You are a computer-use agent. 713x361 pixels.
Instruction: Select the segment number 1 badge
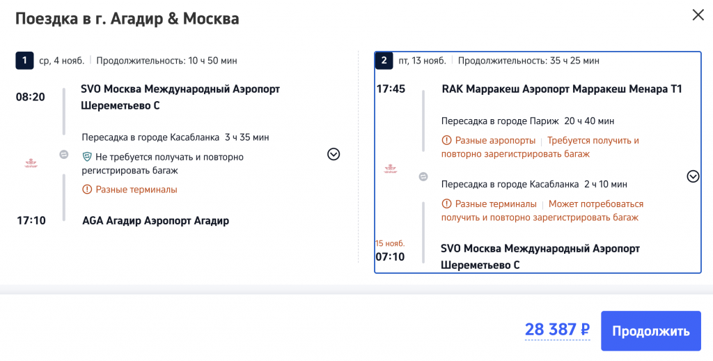24,61
